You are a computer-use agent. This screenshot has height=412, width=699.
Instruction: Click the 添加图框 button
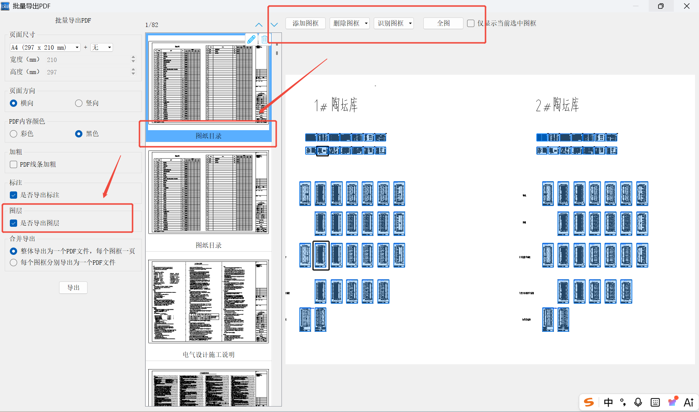click(305, 23)
